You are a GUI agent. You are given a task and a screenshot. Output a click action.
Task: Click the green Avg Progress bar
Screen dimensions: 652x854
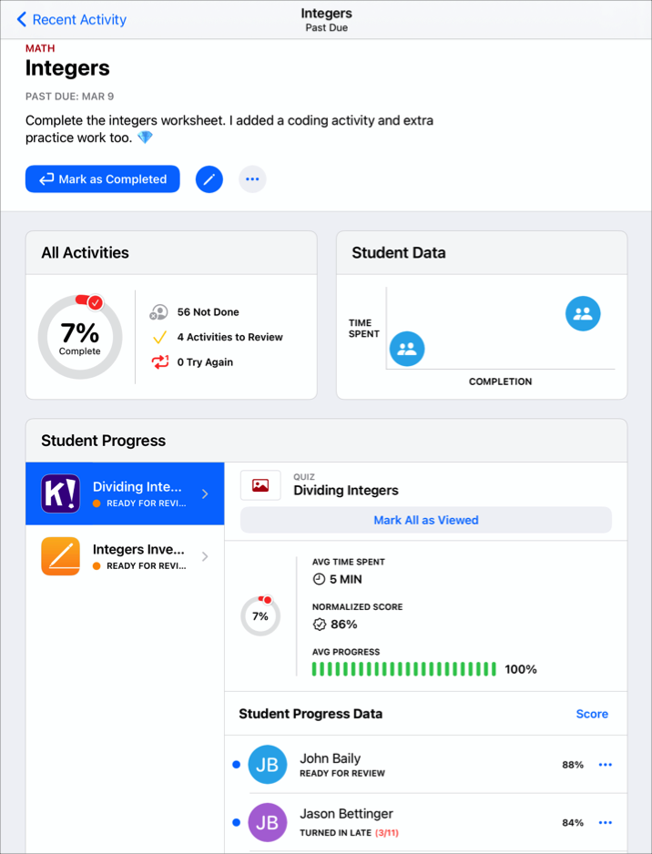click(403, 669)
